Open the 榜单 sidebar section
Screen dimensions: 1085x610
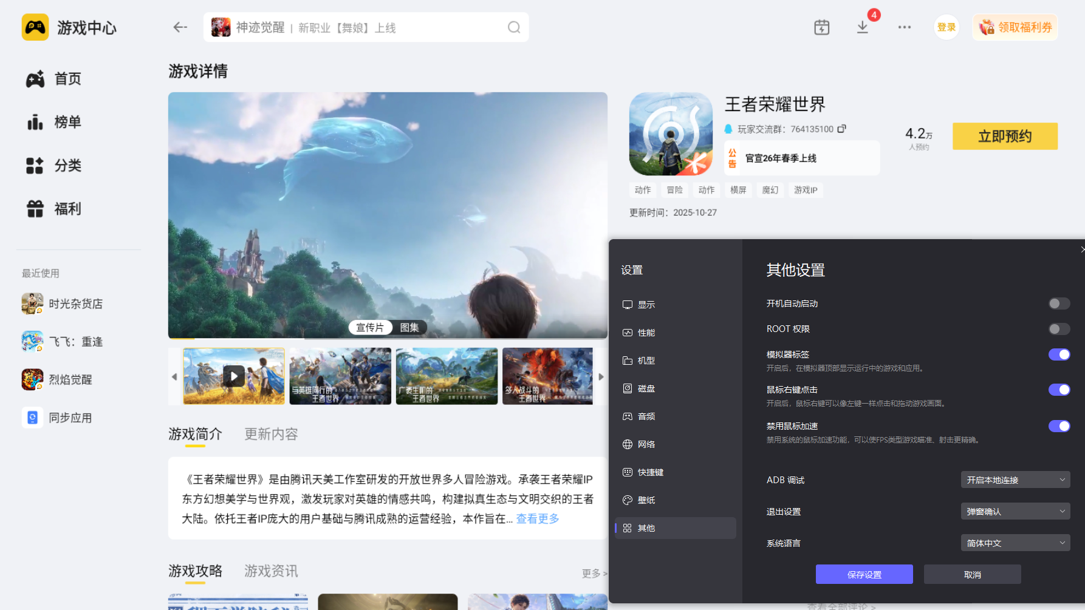point(68,122)
